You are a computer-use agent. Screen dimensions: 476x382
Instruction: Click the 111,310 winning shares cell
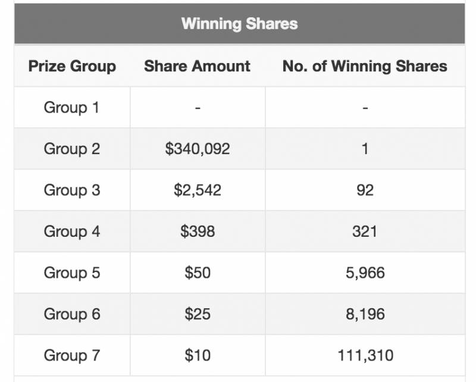tap(365, 356)
